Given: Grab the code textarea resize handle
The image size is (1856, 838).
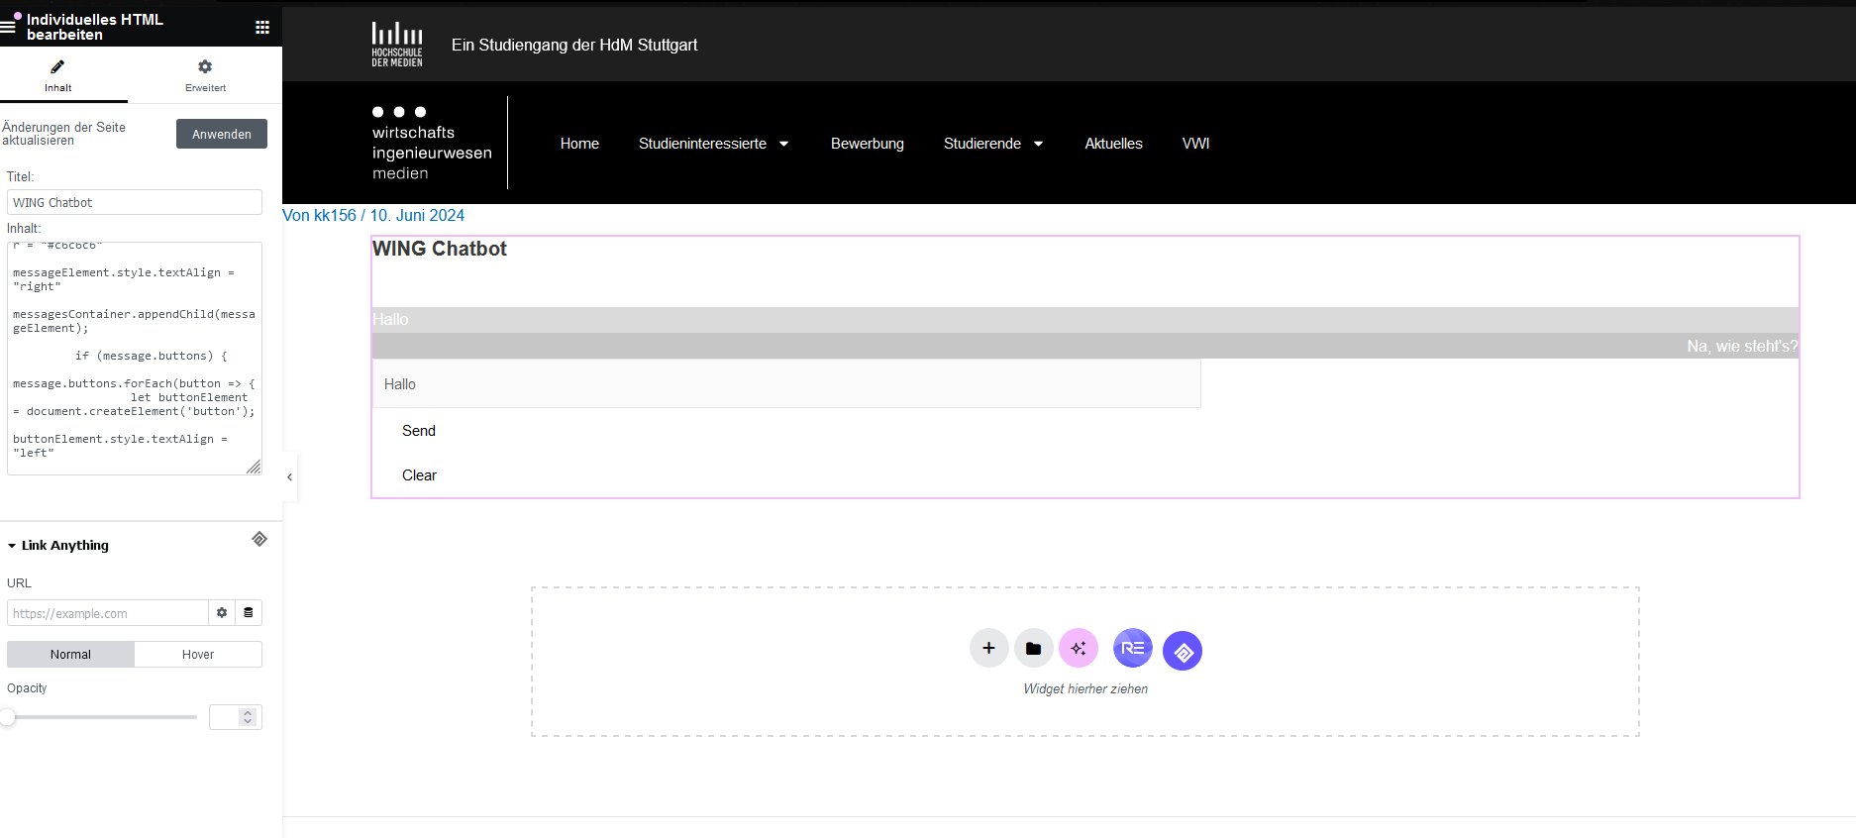Looking at the screenshot, I should [x=255, y=467].
